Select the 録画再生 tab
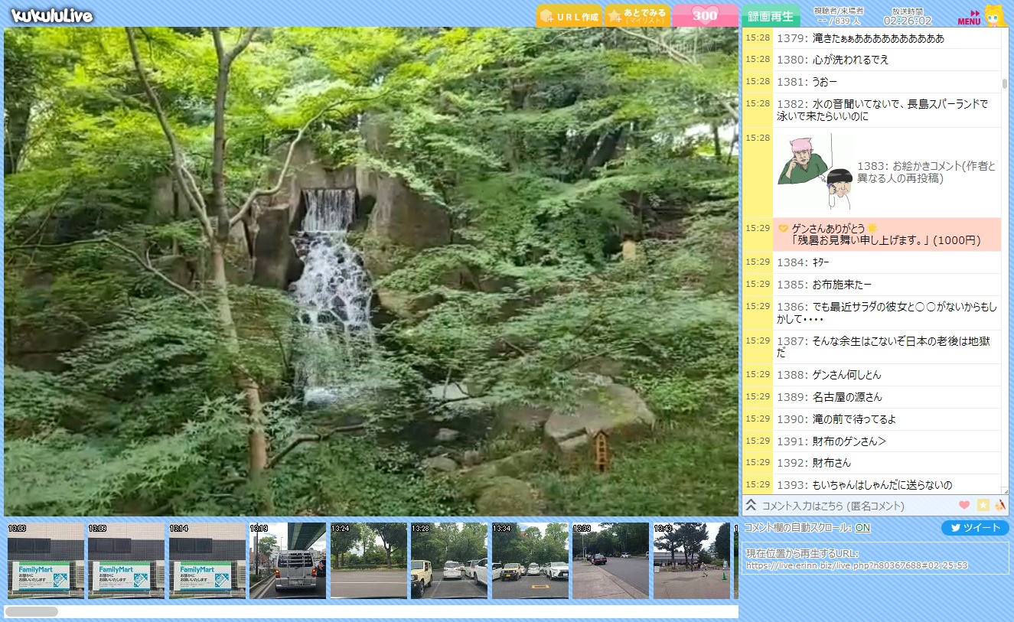Viewport: 1014px width, 622px height. pos(771,16)
